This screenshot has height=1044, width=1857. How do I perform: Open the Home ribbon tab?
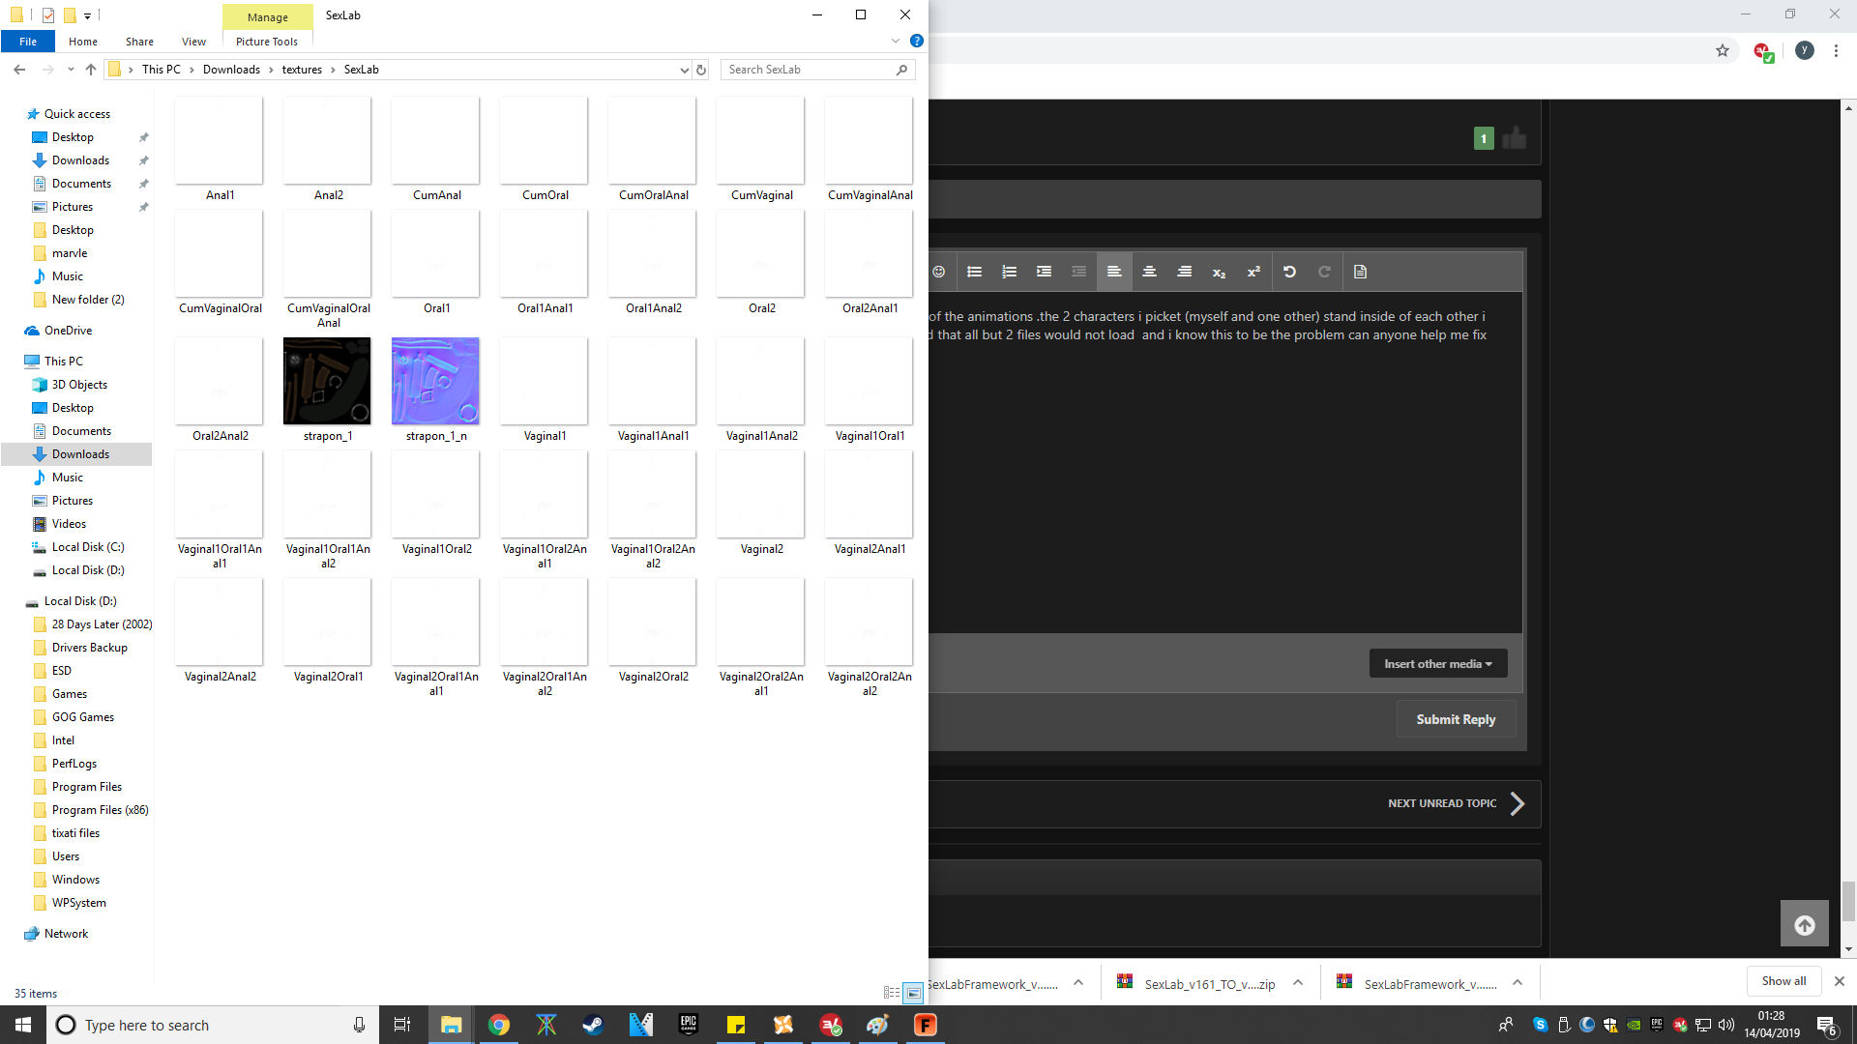[x=83, y=42]
